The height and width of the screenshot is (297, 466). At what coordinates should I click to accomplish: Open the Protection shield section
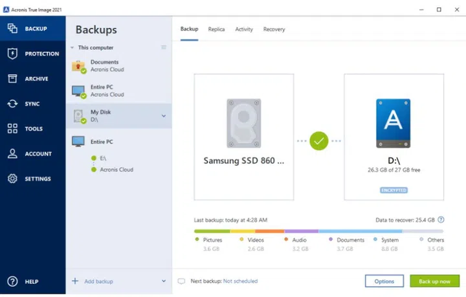32,54
